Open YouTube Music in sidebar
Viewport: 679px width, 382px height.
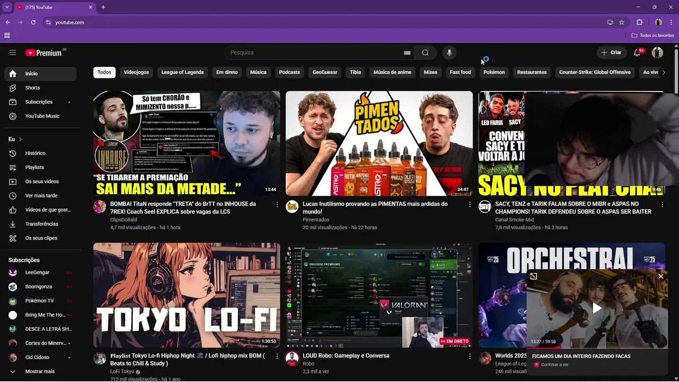click(40, 116)
